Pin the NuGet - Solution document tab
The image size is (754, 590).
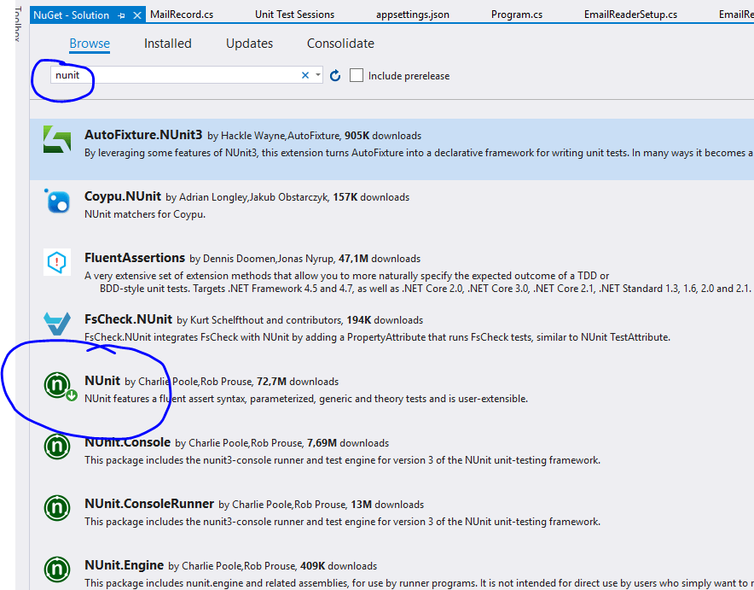point(123,15)
